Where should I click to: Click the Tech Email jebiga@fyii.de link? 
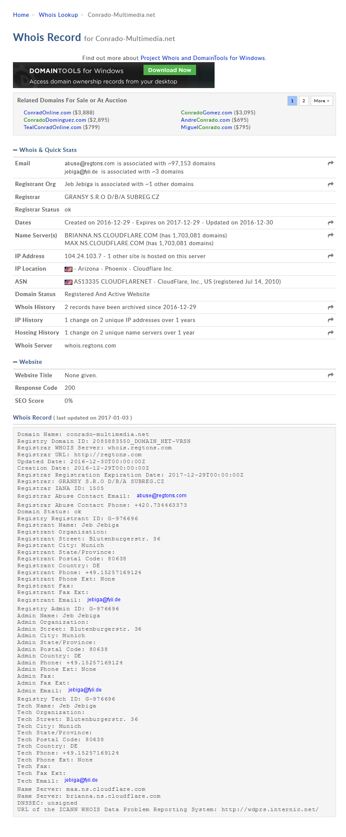81,780
